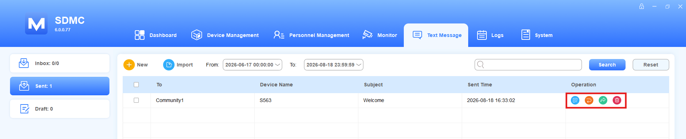Click the orange resend icon

(589, 100)
